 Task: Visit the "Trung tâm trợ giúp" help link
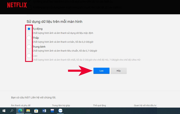(x=61, y=105)
